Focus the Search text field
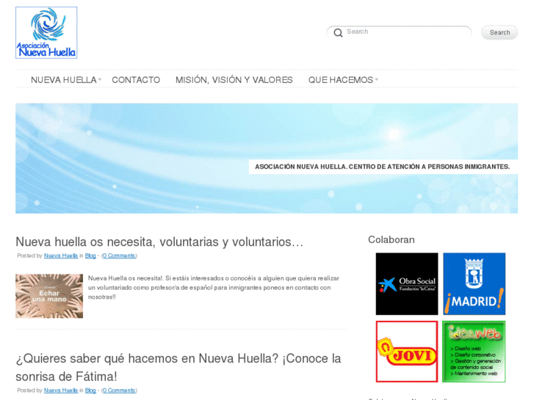This screenshot has height=400, width=534. coord(399,32)
